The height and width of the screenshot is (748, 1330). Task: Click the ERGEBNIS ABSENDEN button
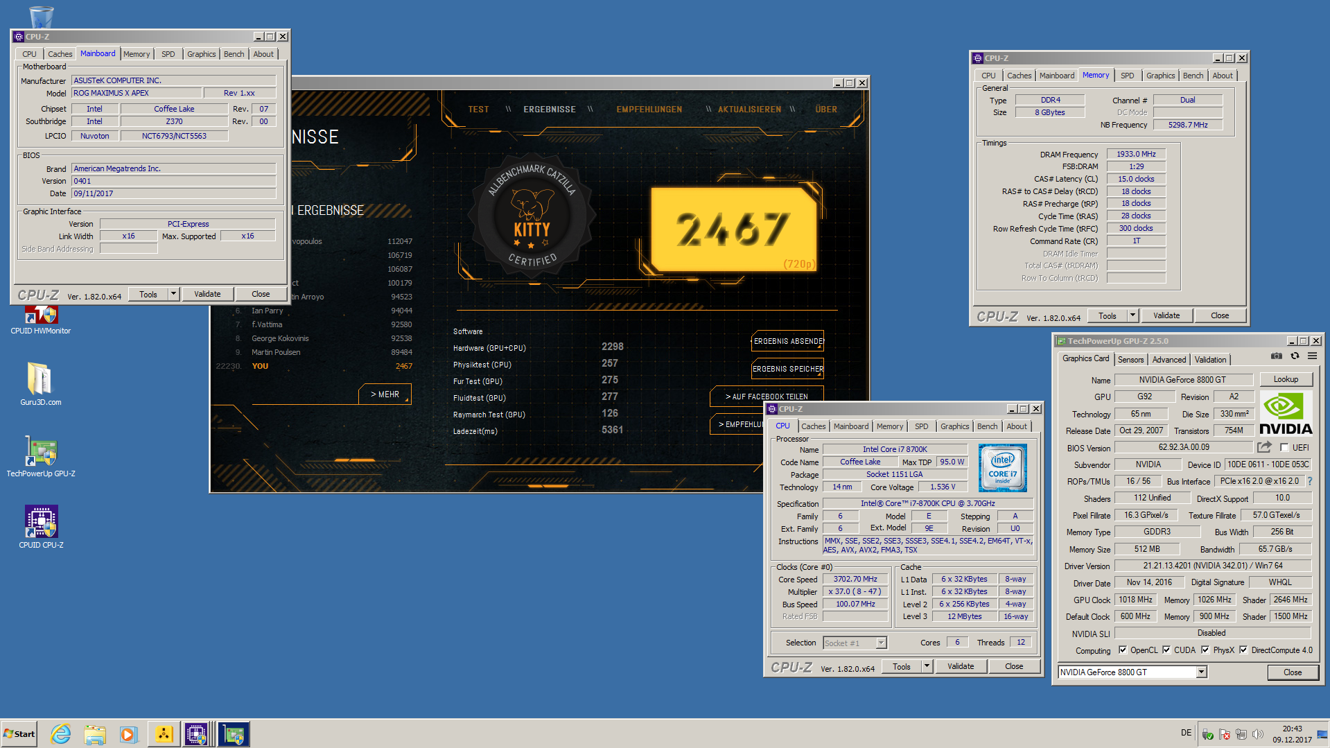tap(787, 341)
